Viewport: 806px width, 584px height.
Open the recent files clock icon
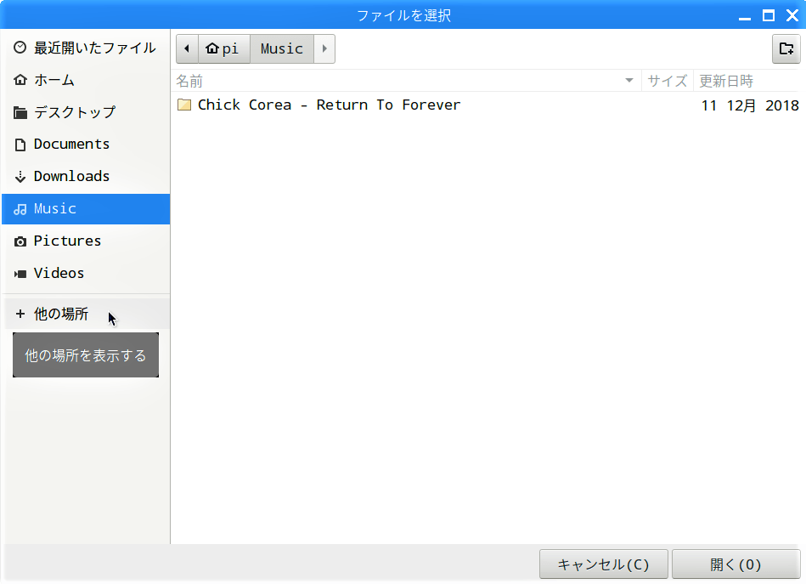pyautogui.click(x=20, y=48)
